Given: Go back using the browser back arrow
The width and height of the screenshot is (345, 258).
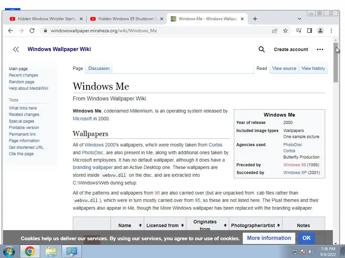Looking at the screenshot, I should click(x=10, y=31).
